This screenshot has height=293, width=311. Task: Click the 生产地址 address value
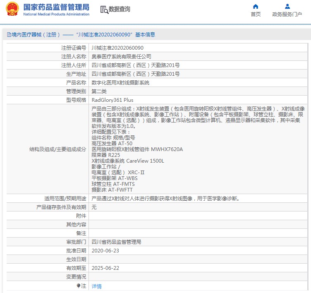[x=136, y=74]
